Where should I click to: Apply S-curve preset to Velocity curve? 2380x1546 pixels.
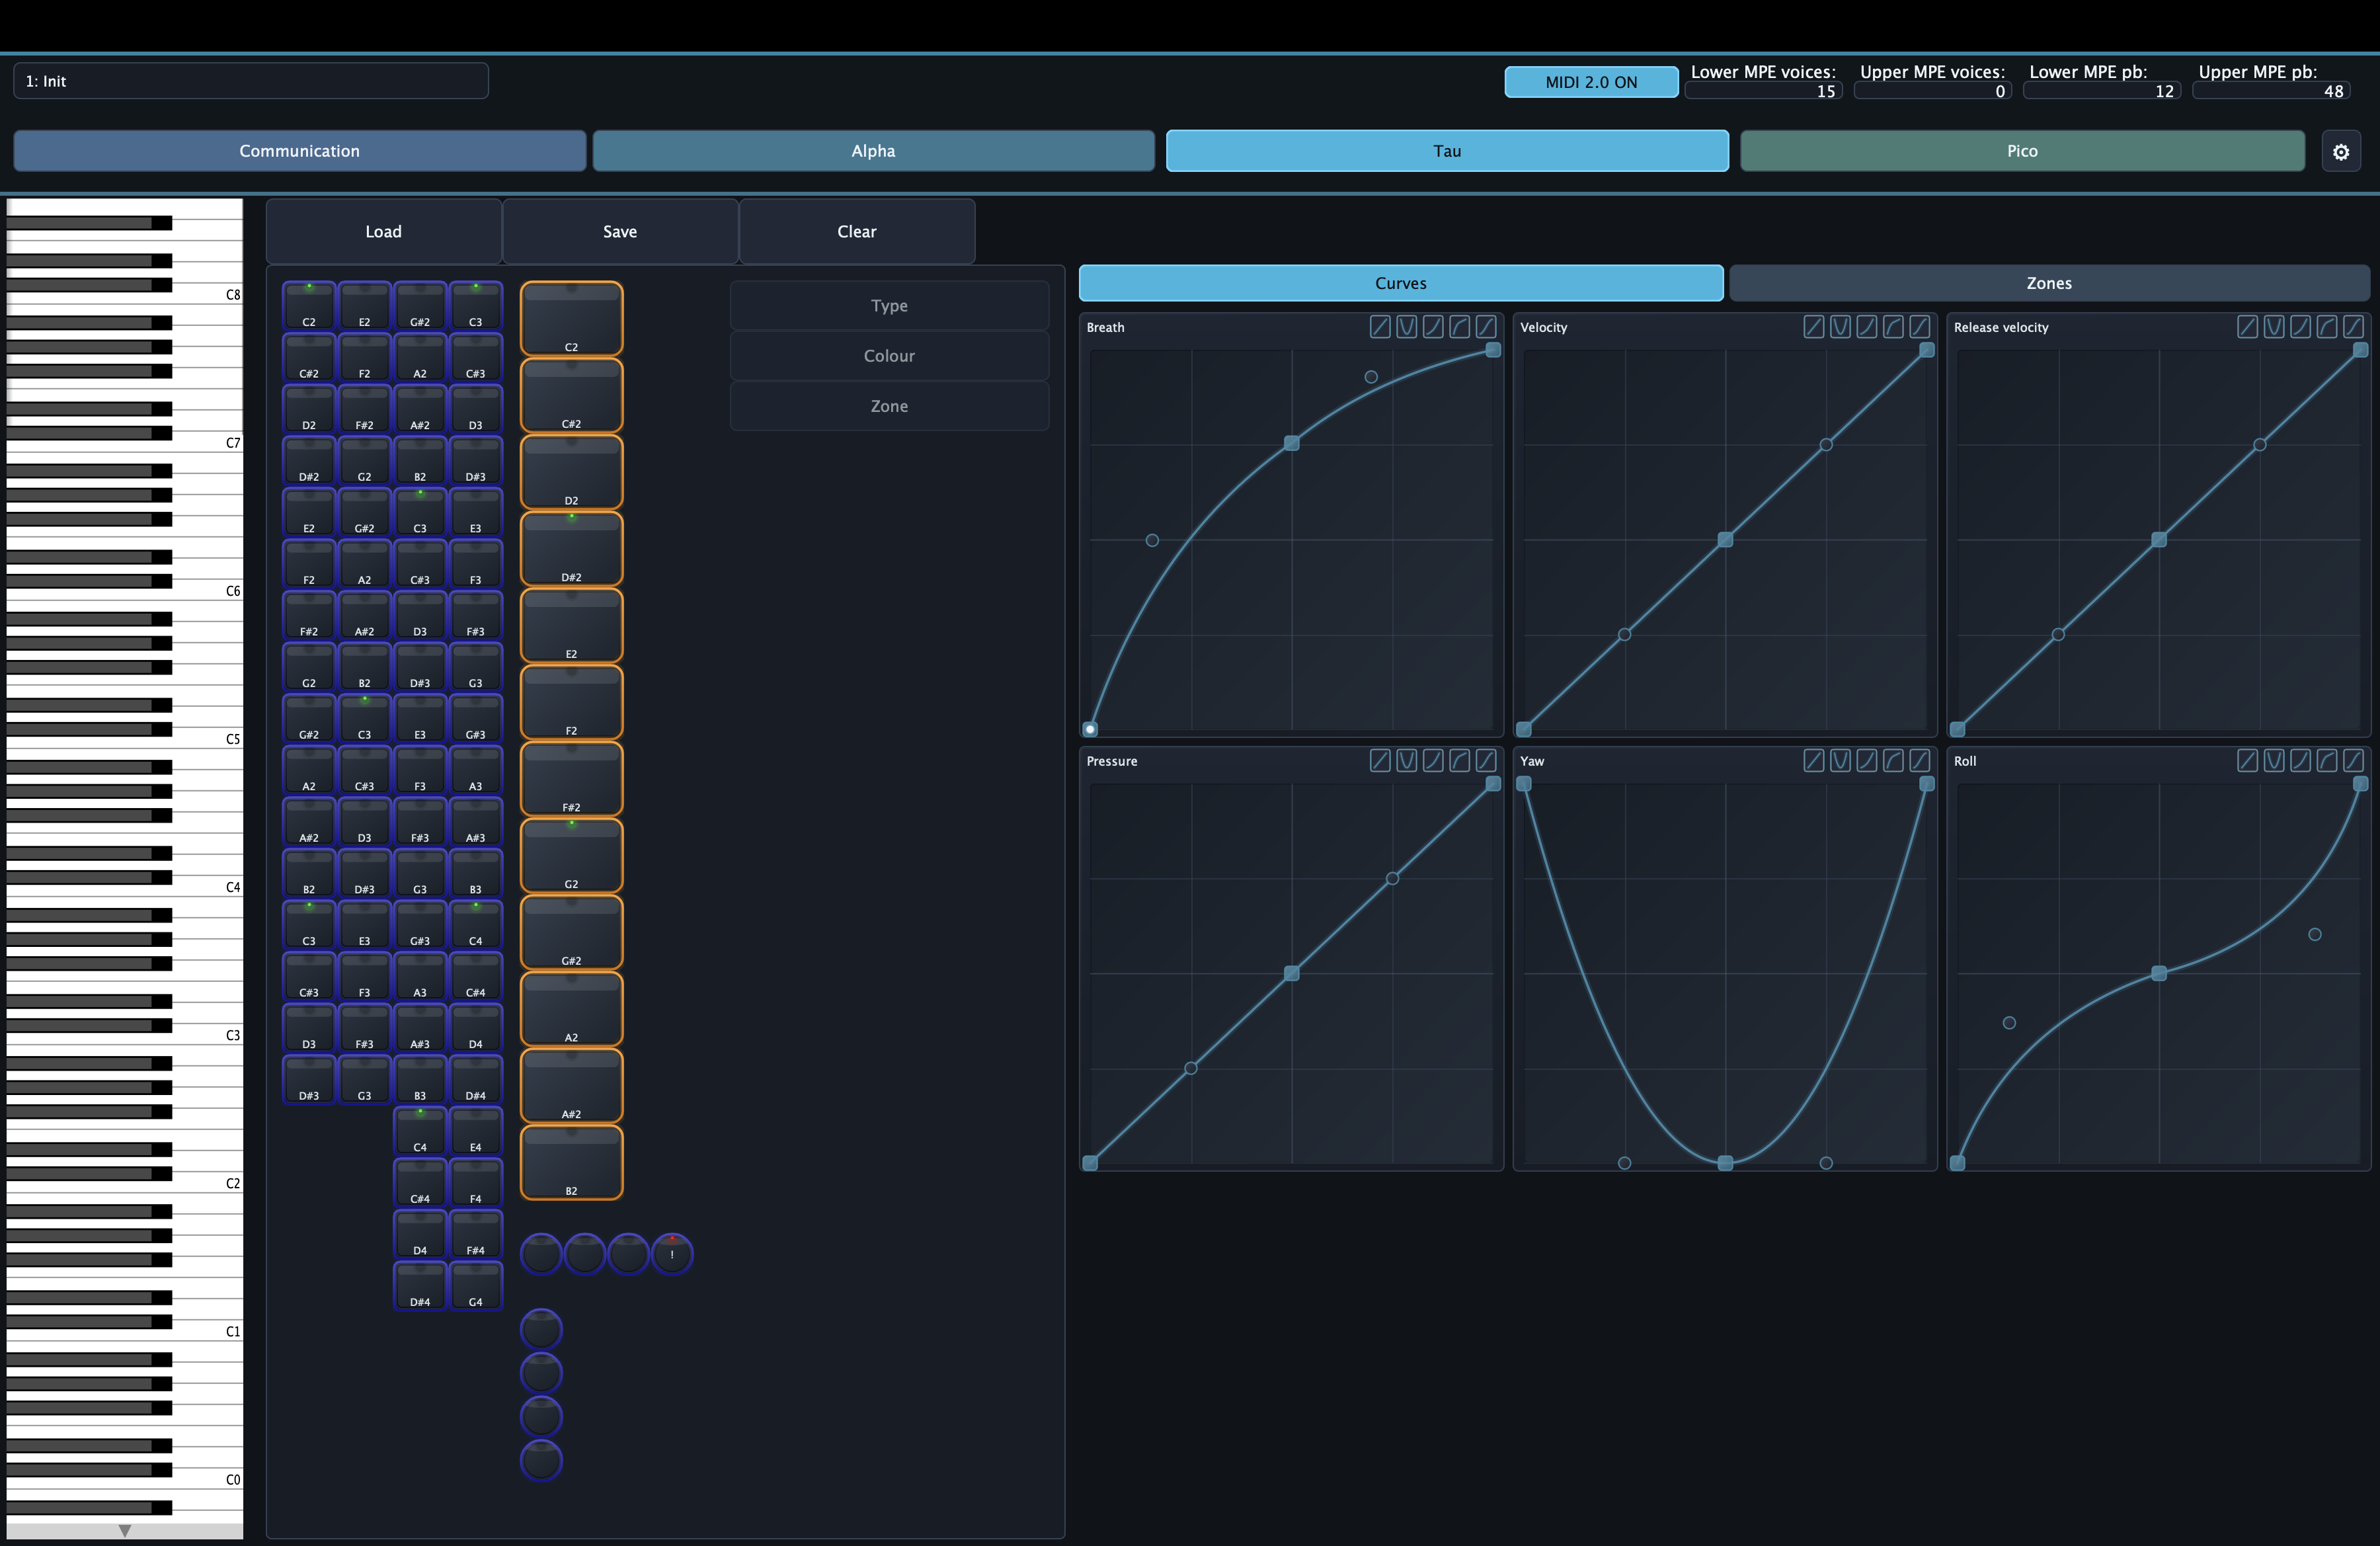coord(1920,327)
